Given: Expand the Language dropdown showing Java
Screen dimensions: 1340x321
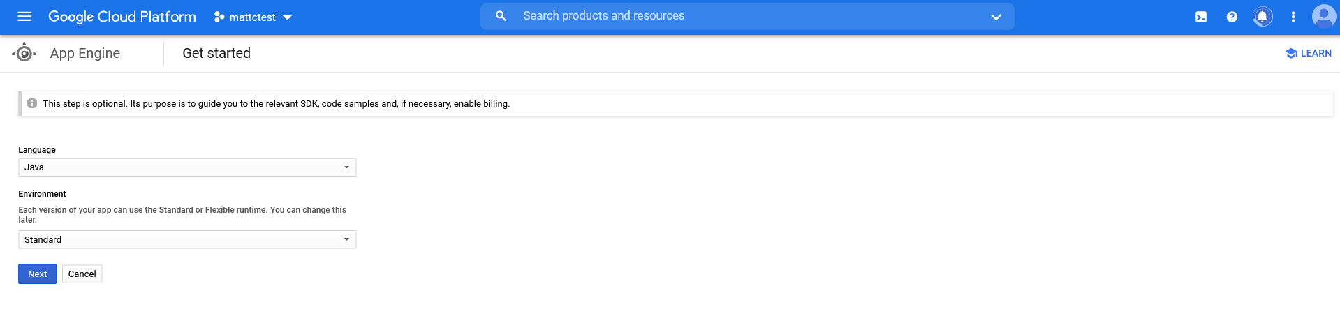Looking at the screenshot, I should tap(187, 167).
